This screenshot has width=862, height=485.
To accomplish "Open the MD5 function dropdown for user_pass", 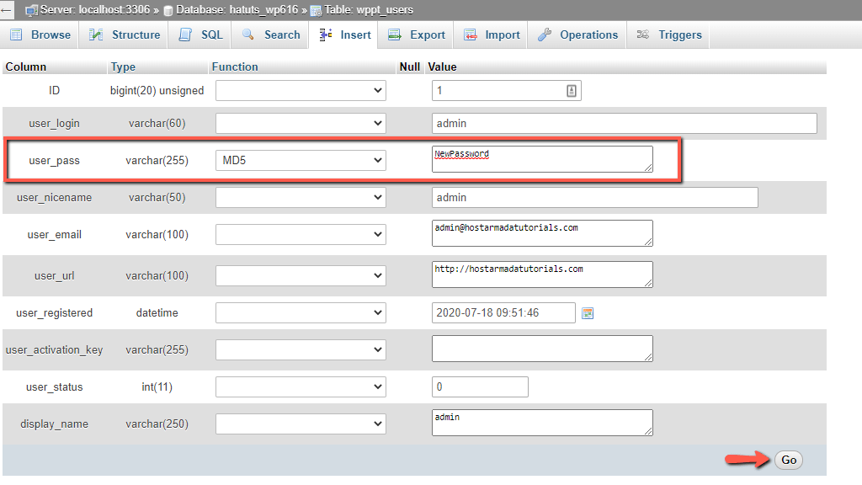I will pos(301,161).
